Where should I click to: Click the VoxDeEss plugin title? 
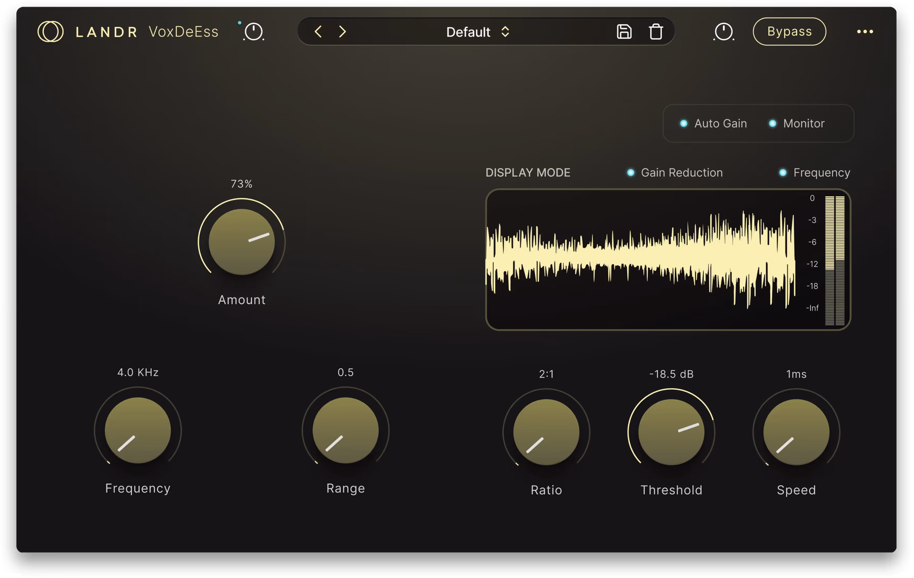(183, 31)
